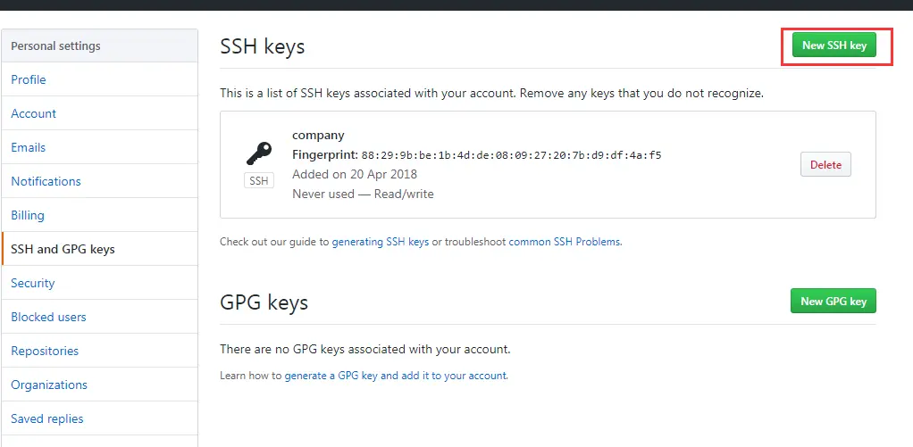Image resolution: width=913 pixels, height=447 pixels.
Task: Open the Billing settings page
Action: pyautogui.click(x=28, y=215)
